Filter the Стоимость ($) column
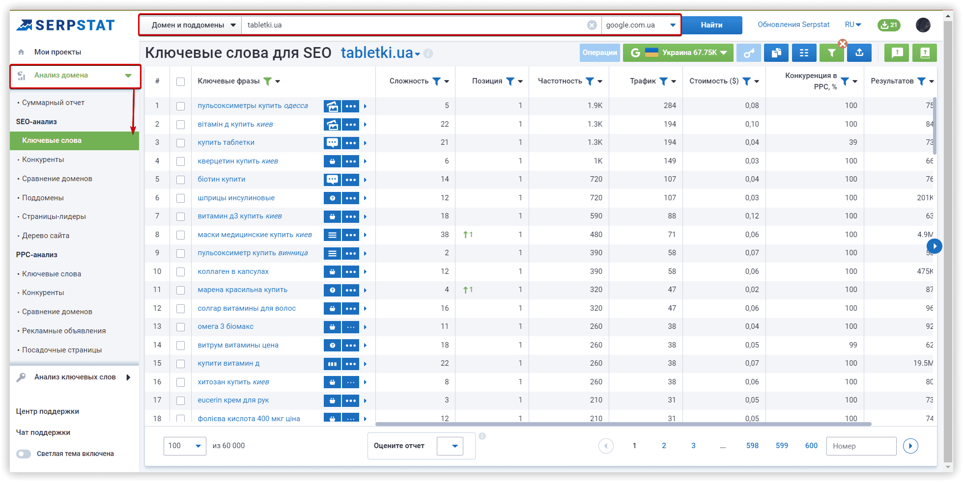The image size is (963, 482). point(746,81)
